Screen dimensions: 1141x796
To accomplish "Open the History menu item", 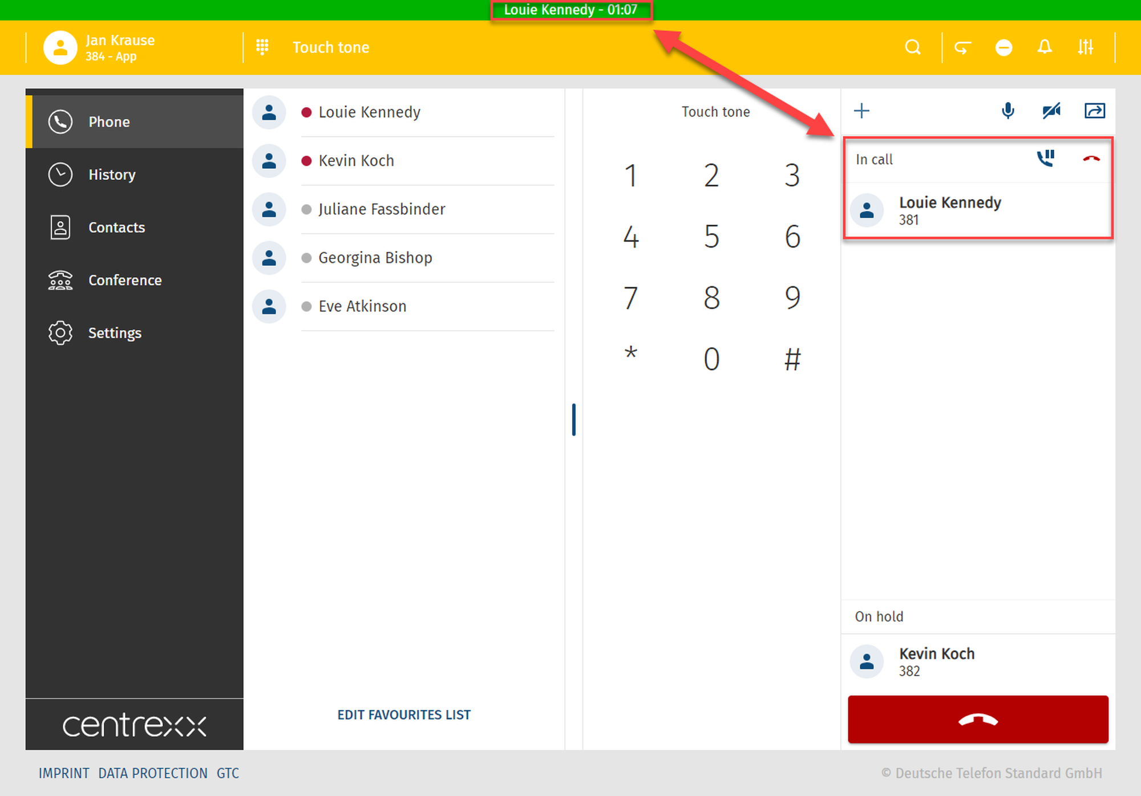I will pos(112,174).
